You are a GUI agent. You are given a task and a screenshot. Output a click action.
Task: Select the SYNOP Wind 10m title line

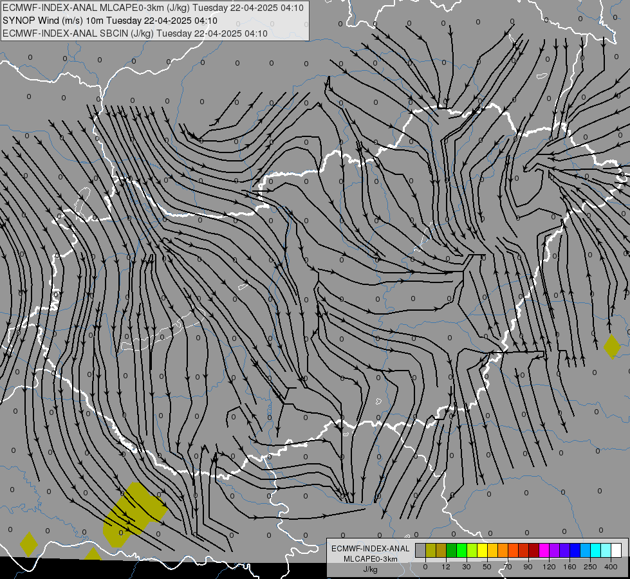[110, 21]
